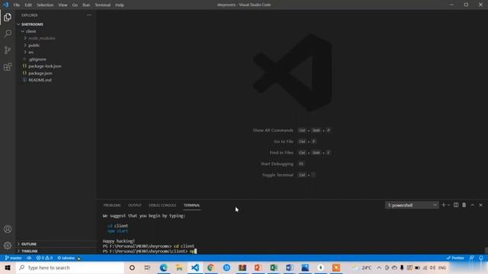The width and height of the screenshot is (488, 274).
Task: Open Microsoft Edge from taskbar
Action: pos(163,267)
